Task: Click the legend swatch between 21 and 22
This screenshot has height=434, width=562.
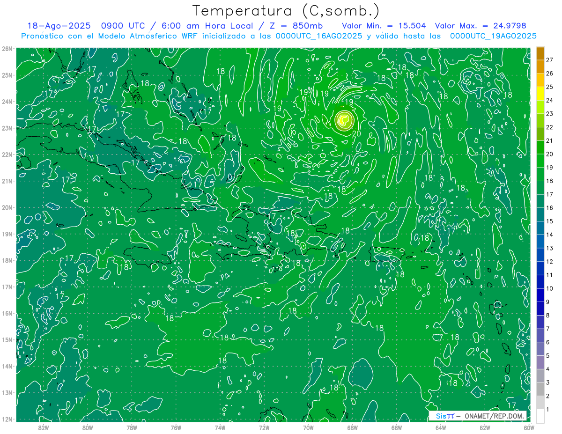Action: point(540,134)
